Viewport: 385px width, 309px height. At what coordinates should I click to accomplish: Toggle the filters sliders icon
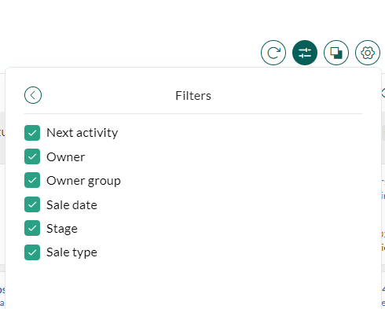pyautogui.click(x=305, y=53)
